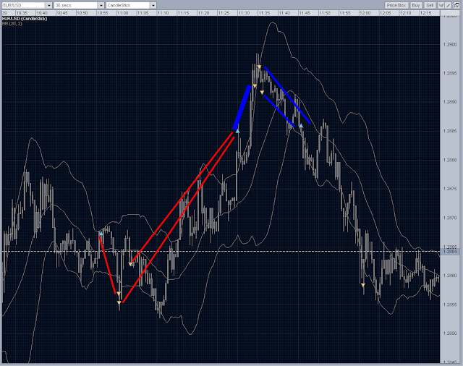Click the 10:50 time axis label

(82, 13)
